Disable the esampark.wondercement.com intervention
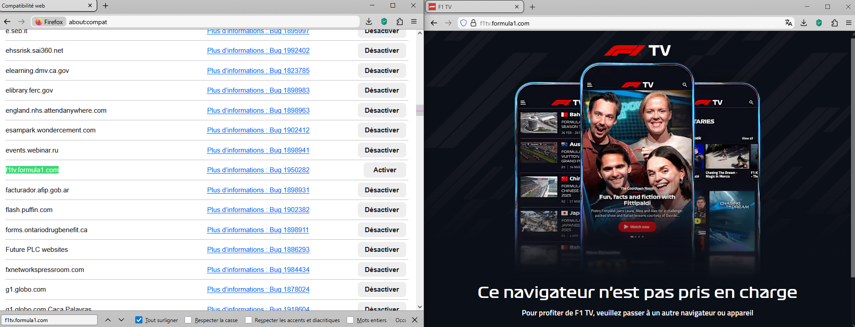This screenshot has width=855, height=327. click(x=382, y=130)
